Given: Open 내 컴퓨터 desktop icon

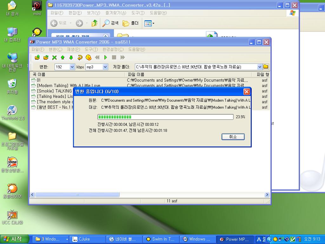Looking at the screenshot, I should point(12,34).
